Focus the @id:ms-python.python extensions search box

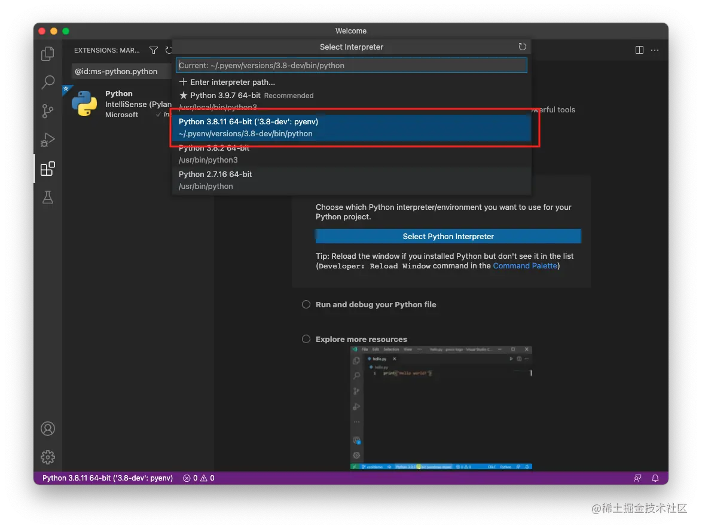click(x=121, y=71)
